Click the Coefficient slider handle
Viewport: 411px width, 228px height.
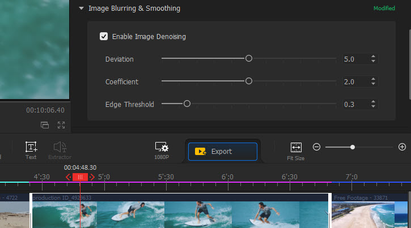248,81
